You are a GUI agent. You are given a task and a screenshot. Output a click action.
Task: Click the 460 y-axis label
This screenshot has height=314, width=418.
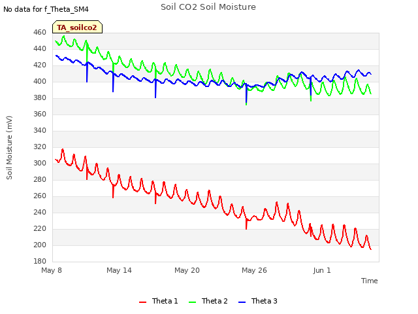[x=40, y=32]
